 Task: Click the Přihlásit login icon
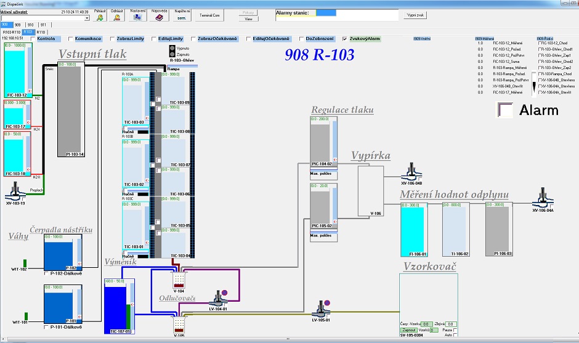(100, 17)
